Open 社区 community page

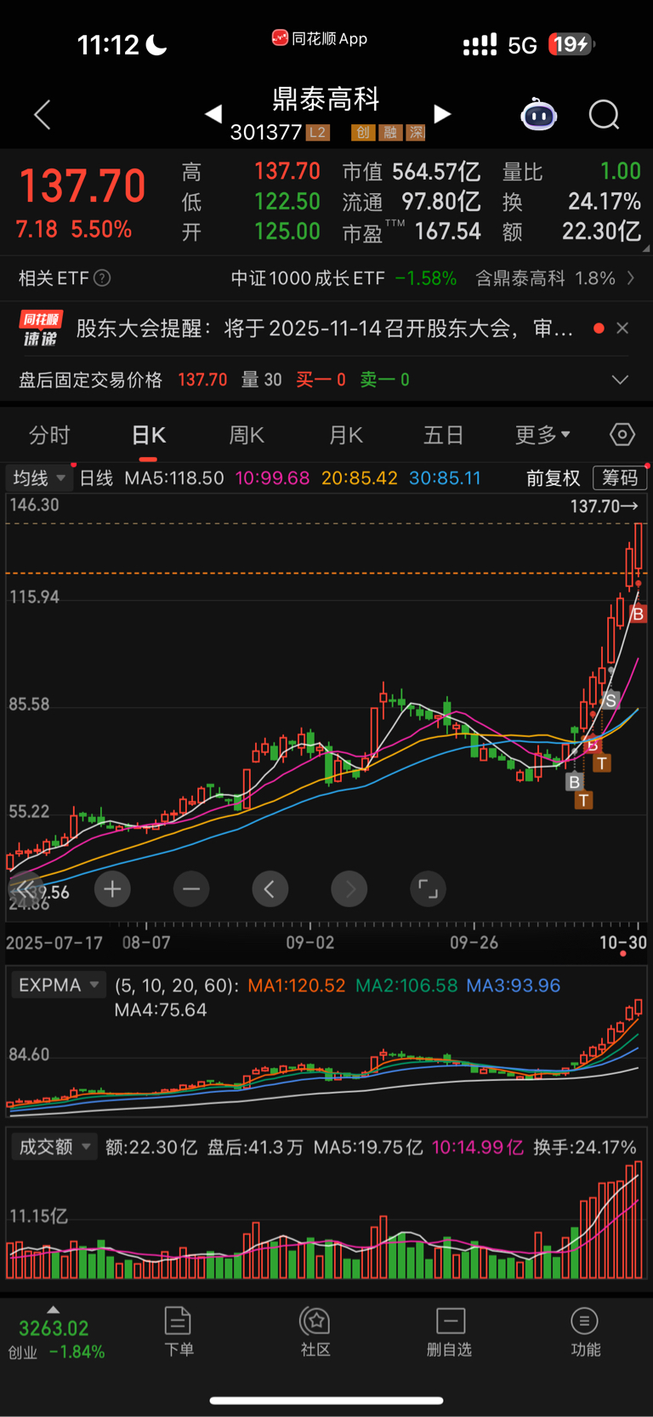tap(315, 1332)
